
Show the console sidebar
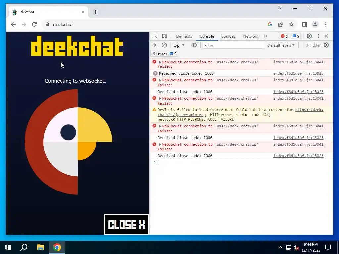coord(155,45)
